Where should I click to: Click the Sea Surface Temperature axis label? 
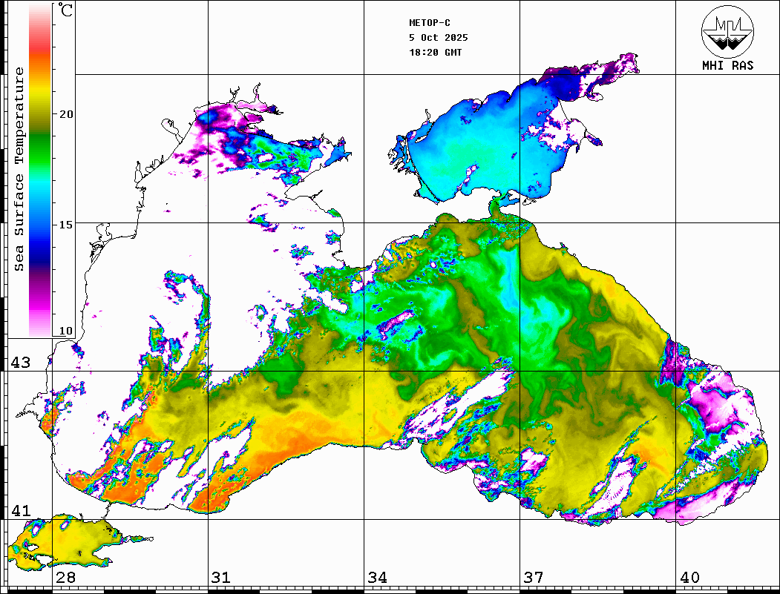(x=19, y=169)
